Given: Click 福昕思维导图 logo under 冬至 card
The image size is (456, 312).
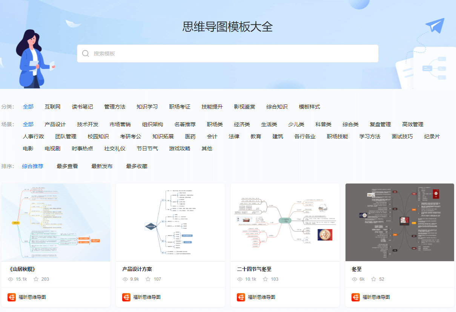Looking at the screenshot, I should coord(356,297).
